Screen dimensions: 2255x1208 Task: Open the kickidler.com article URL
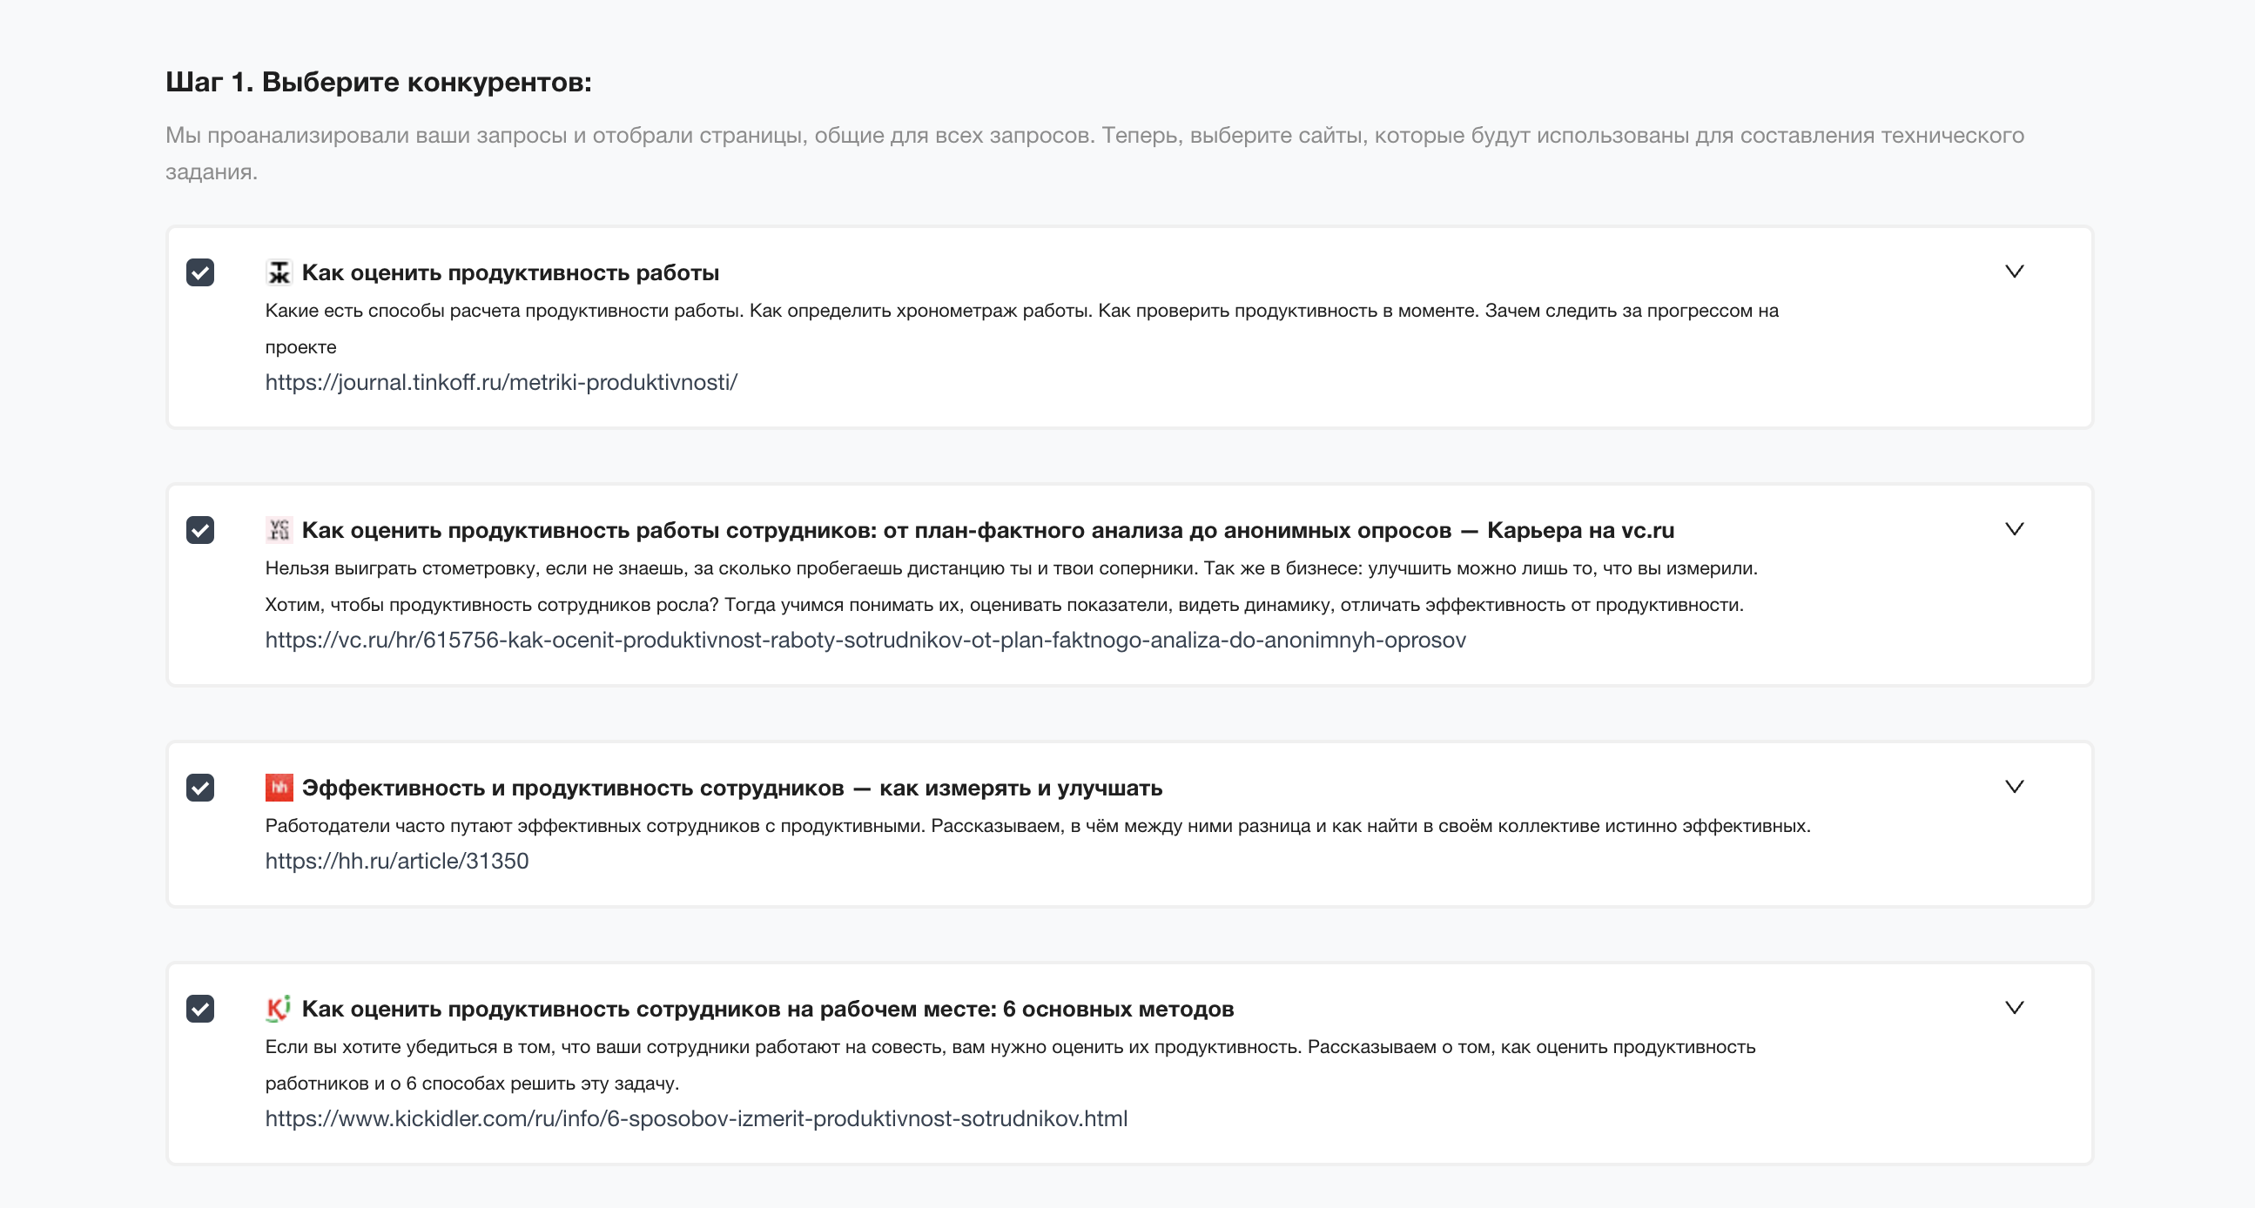point(697,1117)
